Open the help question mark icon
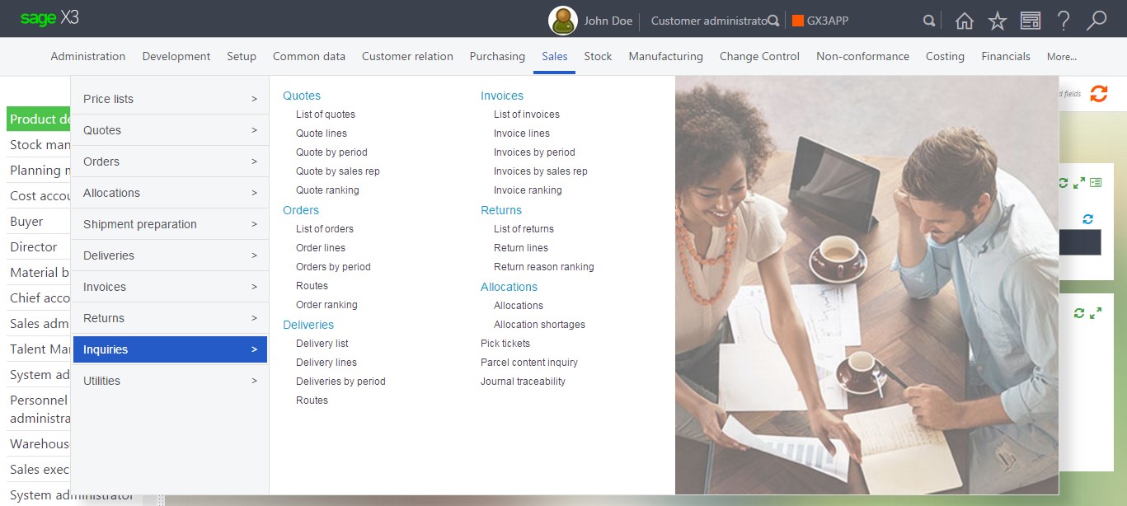1127x506 pixels. click(x=1064, y=21)
